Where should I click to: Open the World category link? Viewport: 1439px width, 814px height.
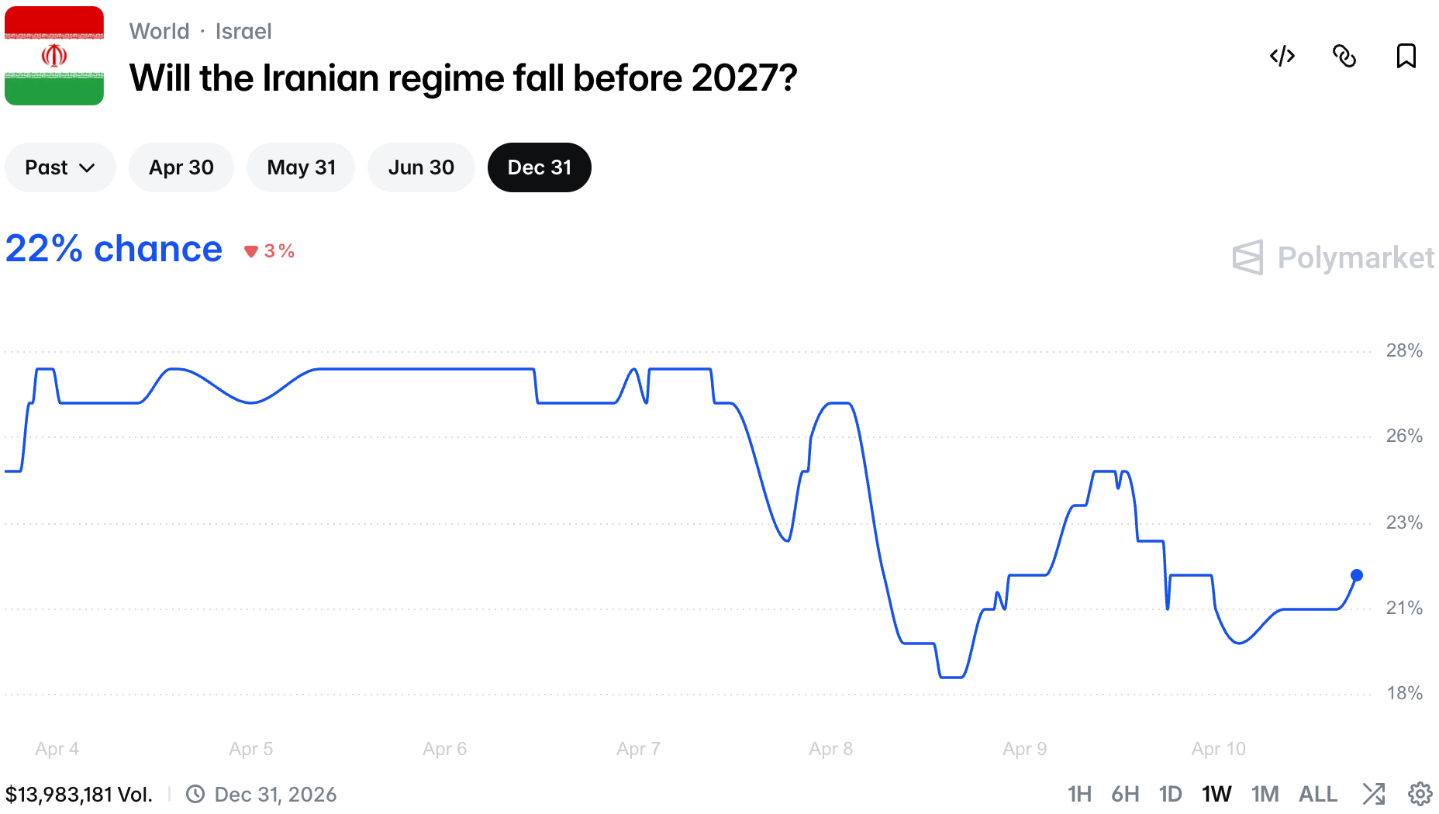coord(159,31)
